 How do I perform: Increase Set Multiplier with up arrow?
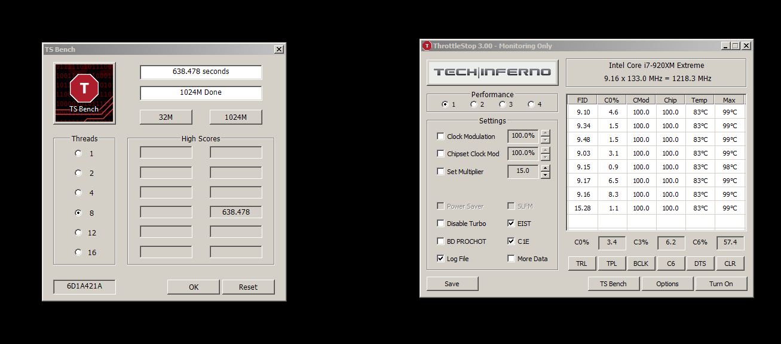click(545, 168)
